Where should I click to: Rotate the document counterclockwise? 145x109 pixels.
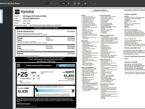coord(79,4)
